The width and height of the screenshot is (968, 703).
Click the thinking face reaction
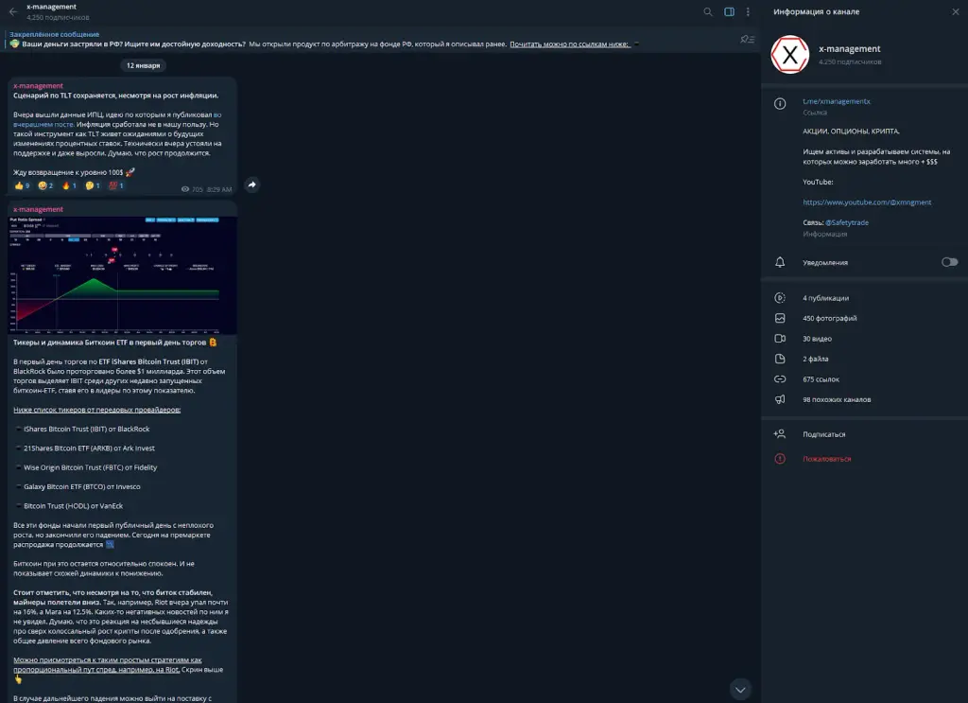click(92, 185)
